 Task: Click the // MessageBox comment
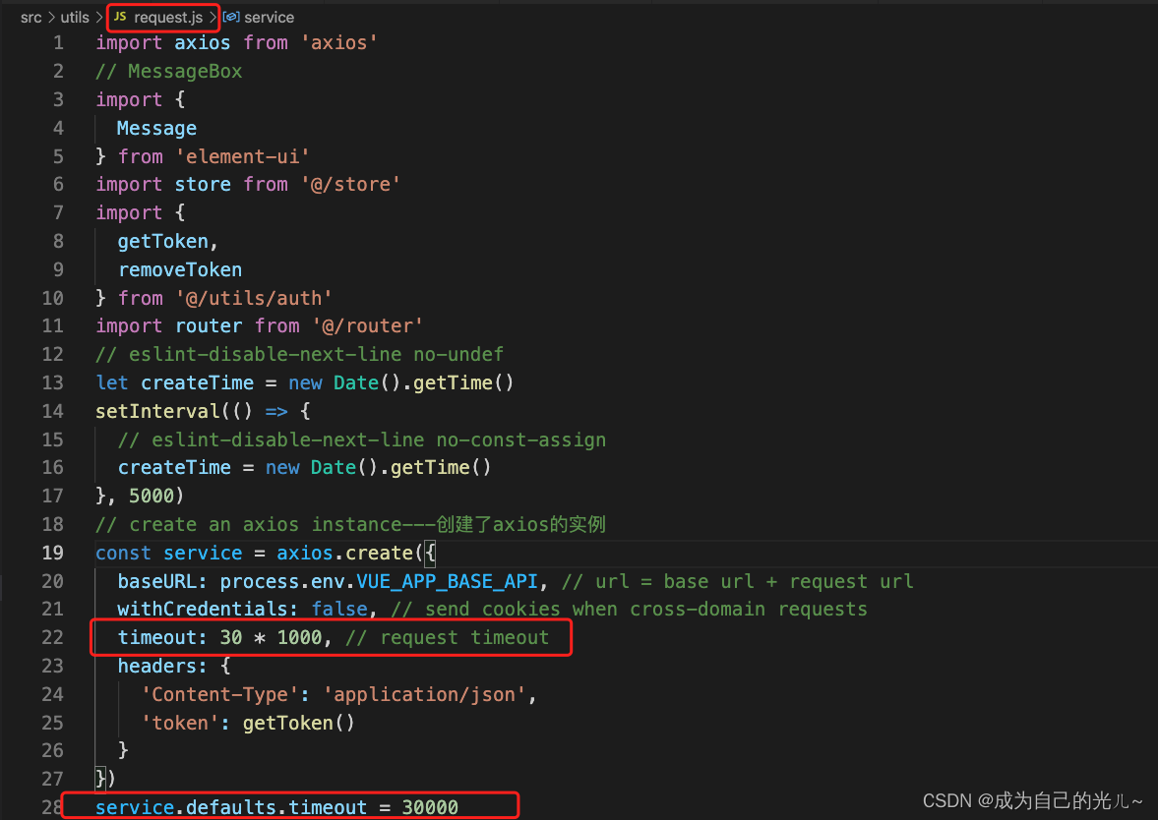point(168,72)
